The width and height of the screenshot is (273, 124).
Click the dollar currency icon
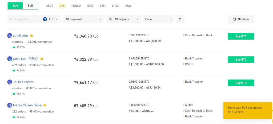pos(45,19)
